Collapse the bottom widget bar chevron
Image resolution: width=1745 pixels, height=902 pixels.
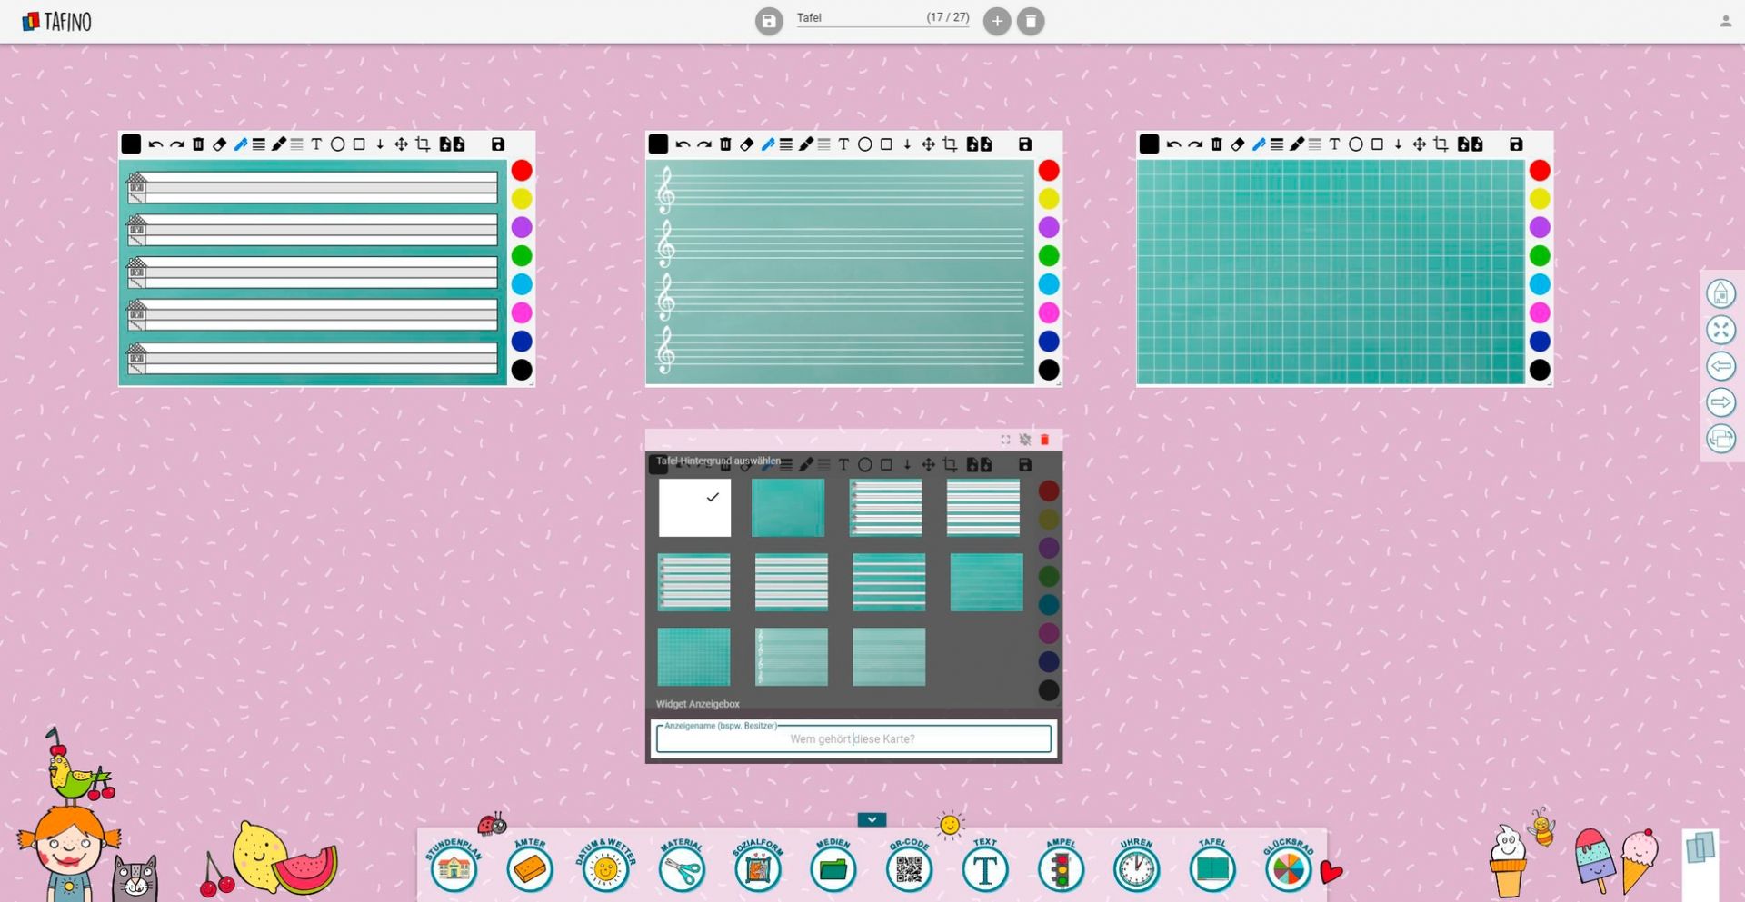[872, 819]
